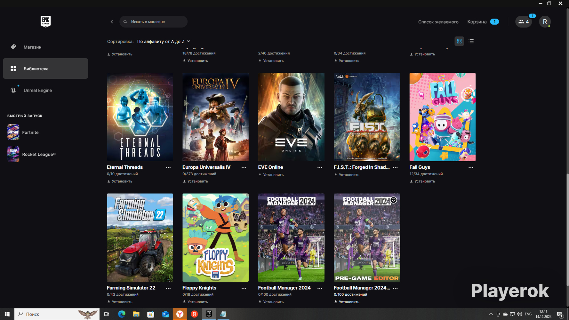Launch Microsoft Edge from taskbar
Image resolution: width=569 pixels, height=320 pixels.
coord(122,314)
